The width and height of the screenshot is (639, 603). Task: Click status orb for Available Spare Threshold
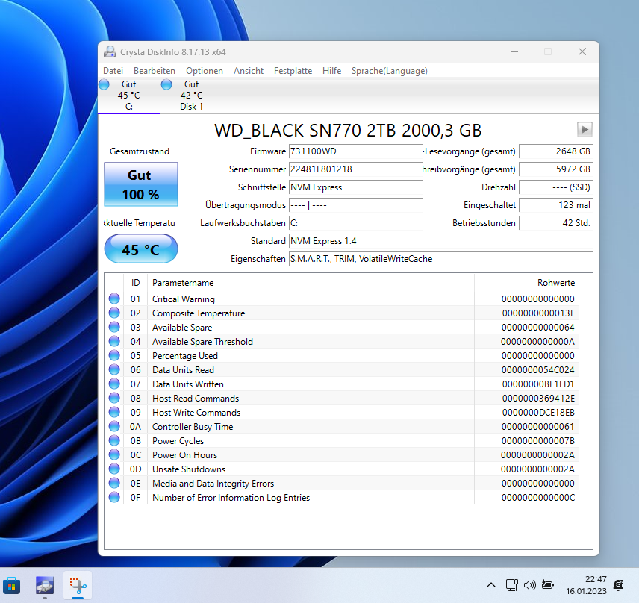coord(114,342)
